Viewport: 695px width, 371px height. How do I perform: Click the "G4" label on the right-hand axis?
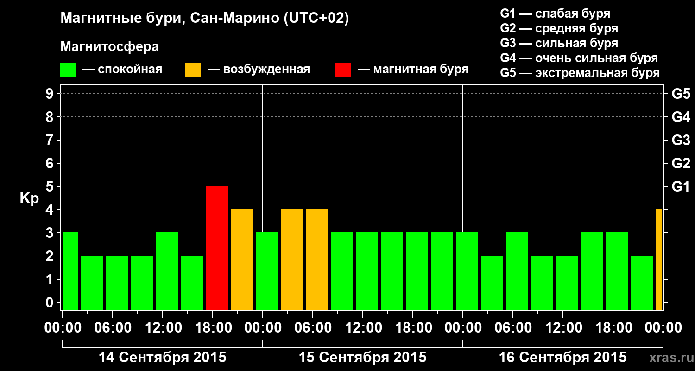(681, 117)
